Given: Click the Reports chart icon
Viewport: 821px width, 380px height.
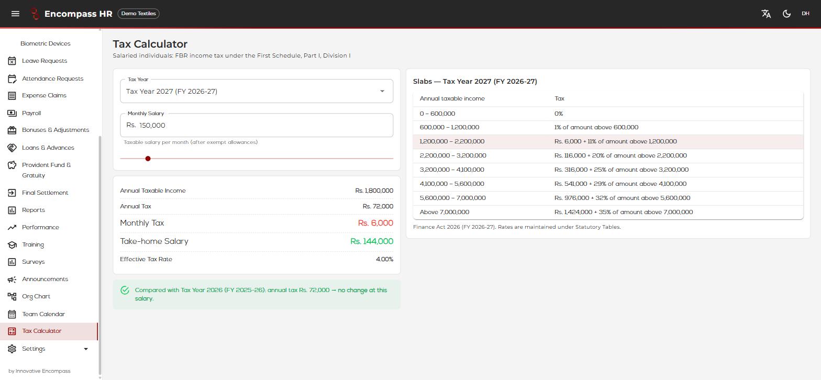Looking at the screenshot, I should pyautogui.click(x=12, y=210).
